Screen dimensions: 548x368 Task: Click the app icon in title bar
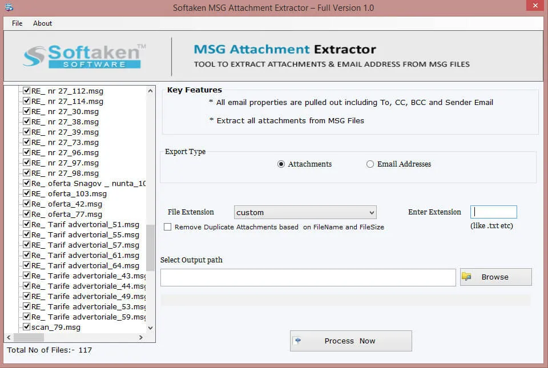(9, 7)
